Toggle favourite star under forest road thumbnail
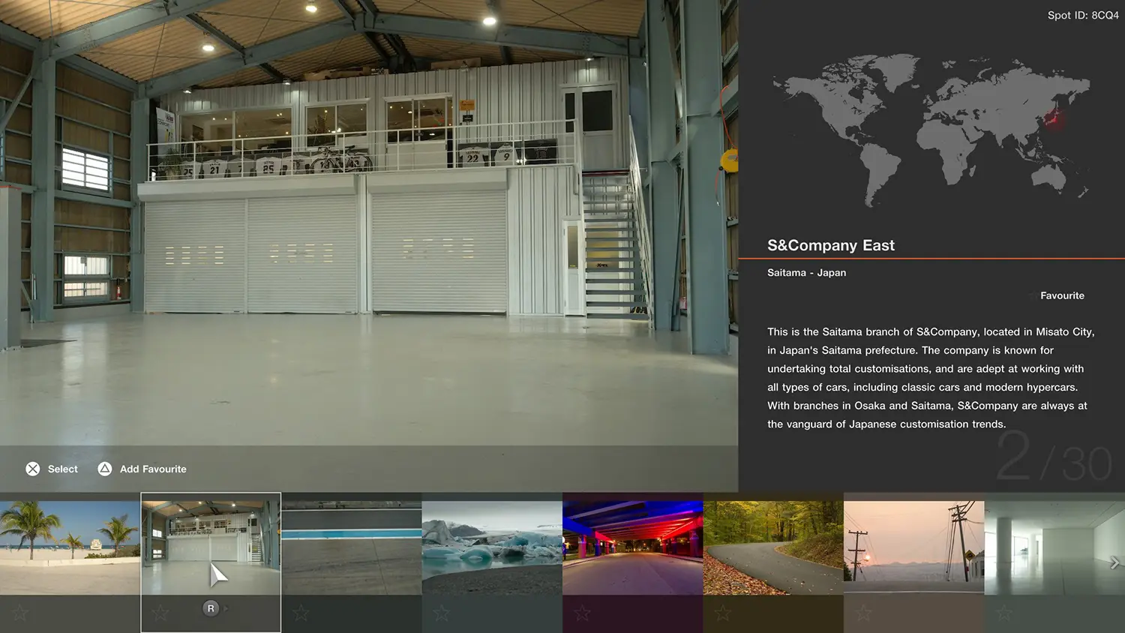Screen dimensions: 1125x633 click(x=723, y=613)
